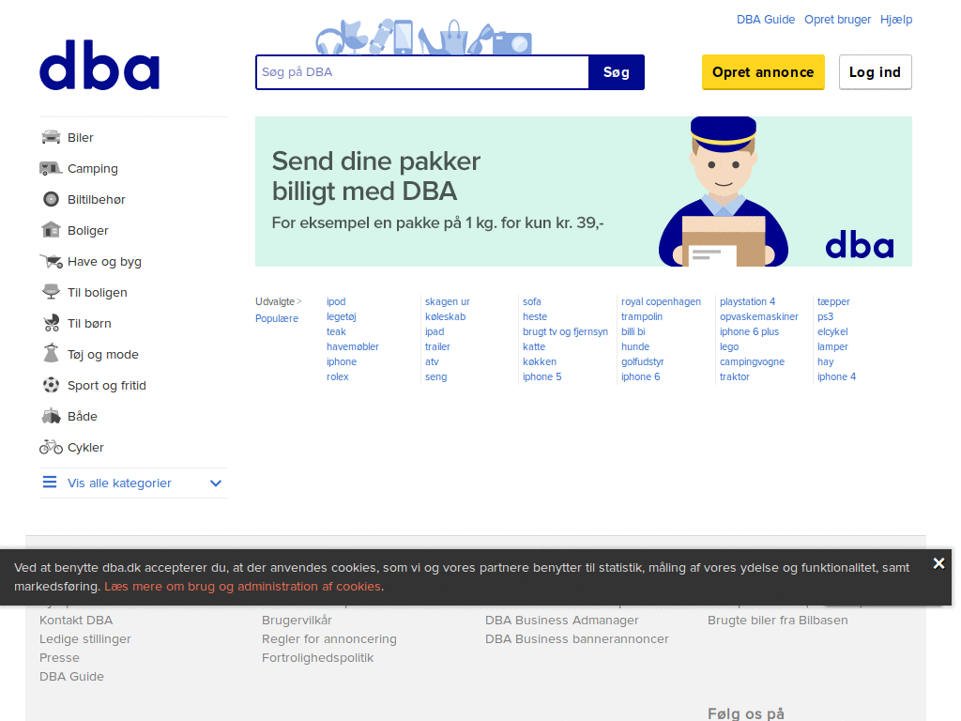This screenshot has width=961, height=721.
Task: Open the Opret bruger link
Action: [837, 20]
